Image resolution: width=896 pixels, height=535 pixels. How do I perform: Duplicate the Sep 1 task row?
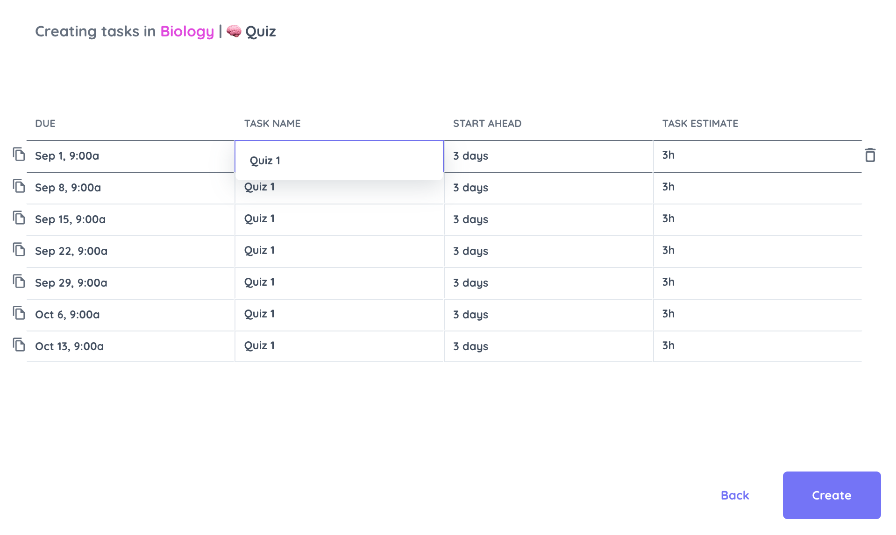(x=19, y=154)
